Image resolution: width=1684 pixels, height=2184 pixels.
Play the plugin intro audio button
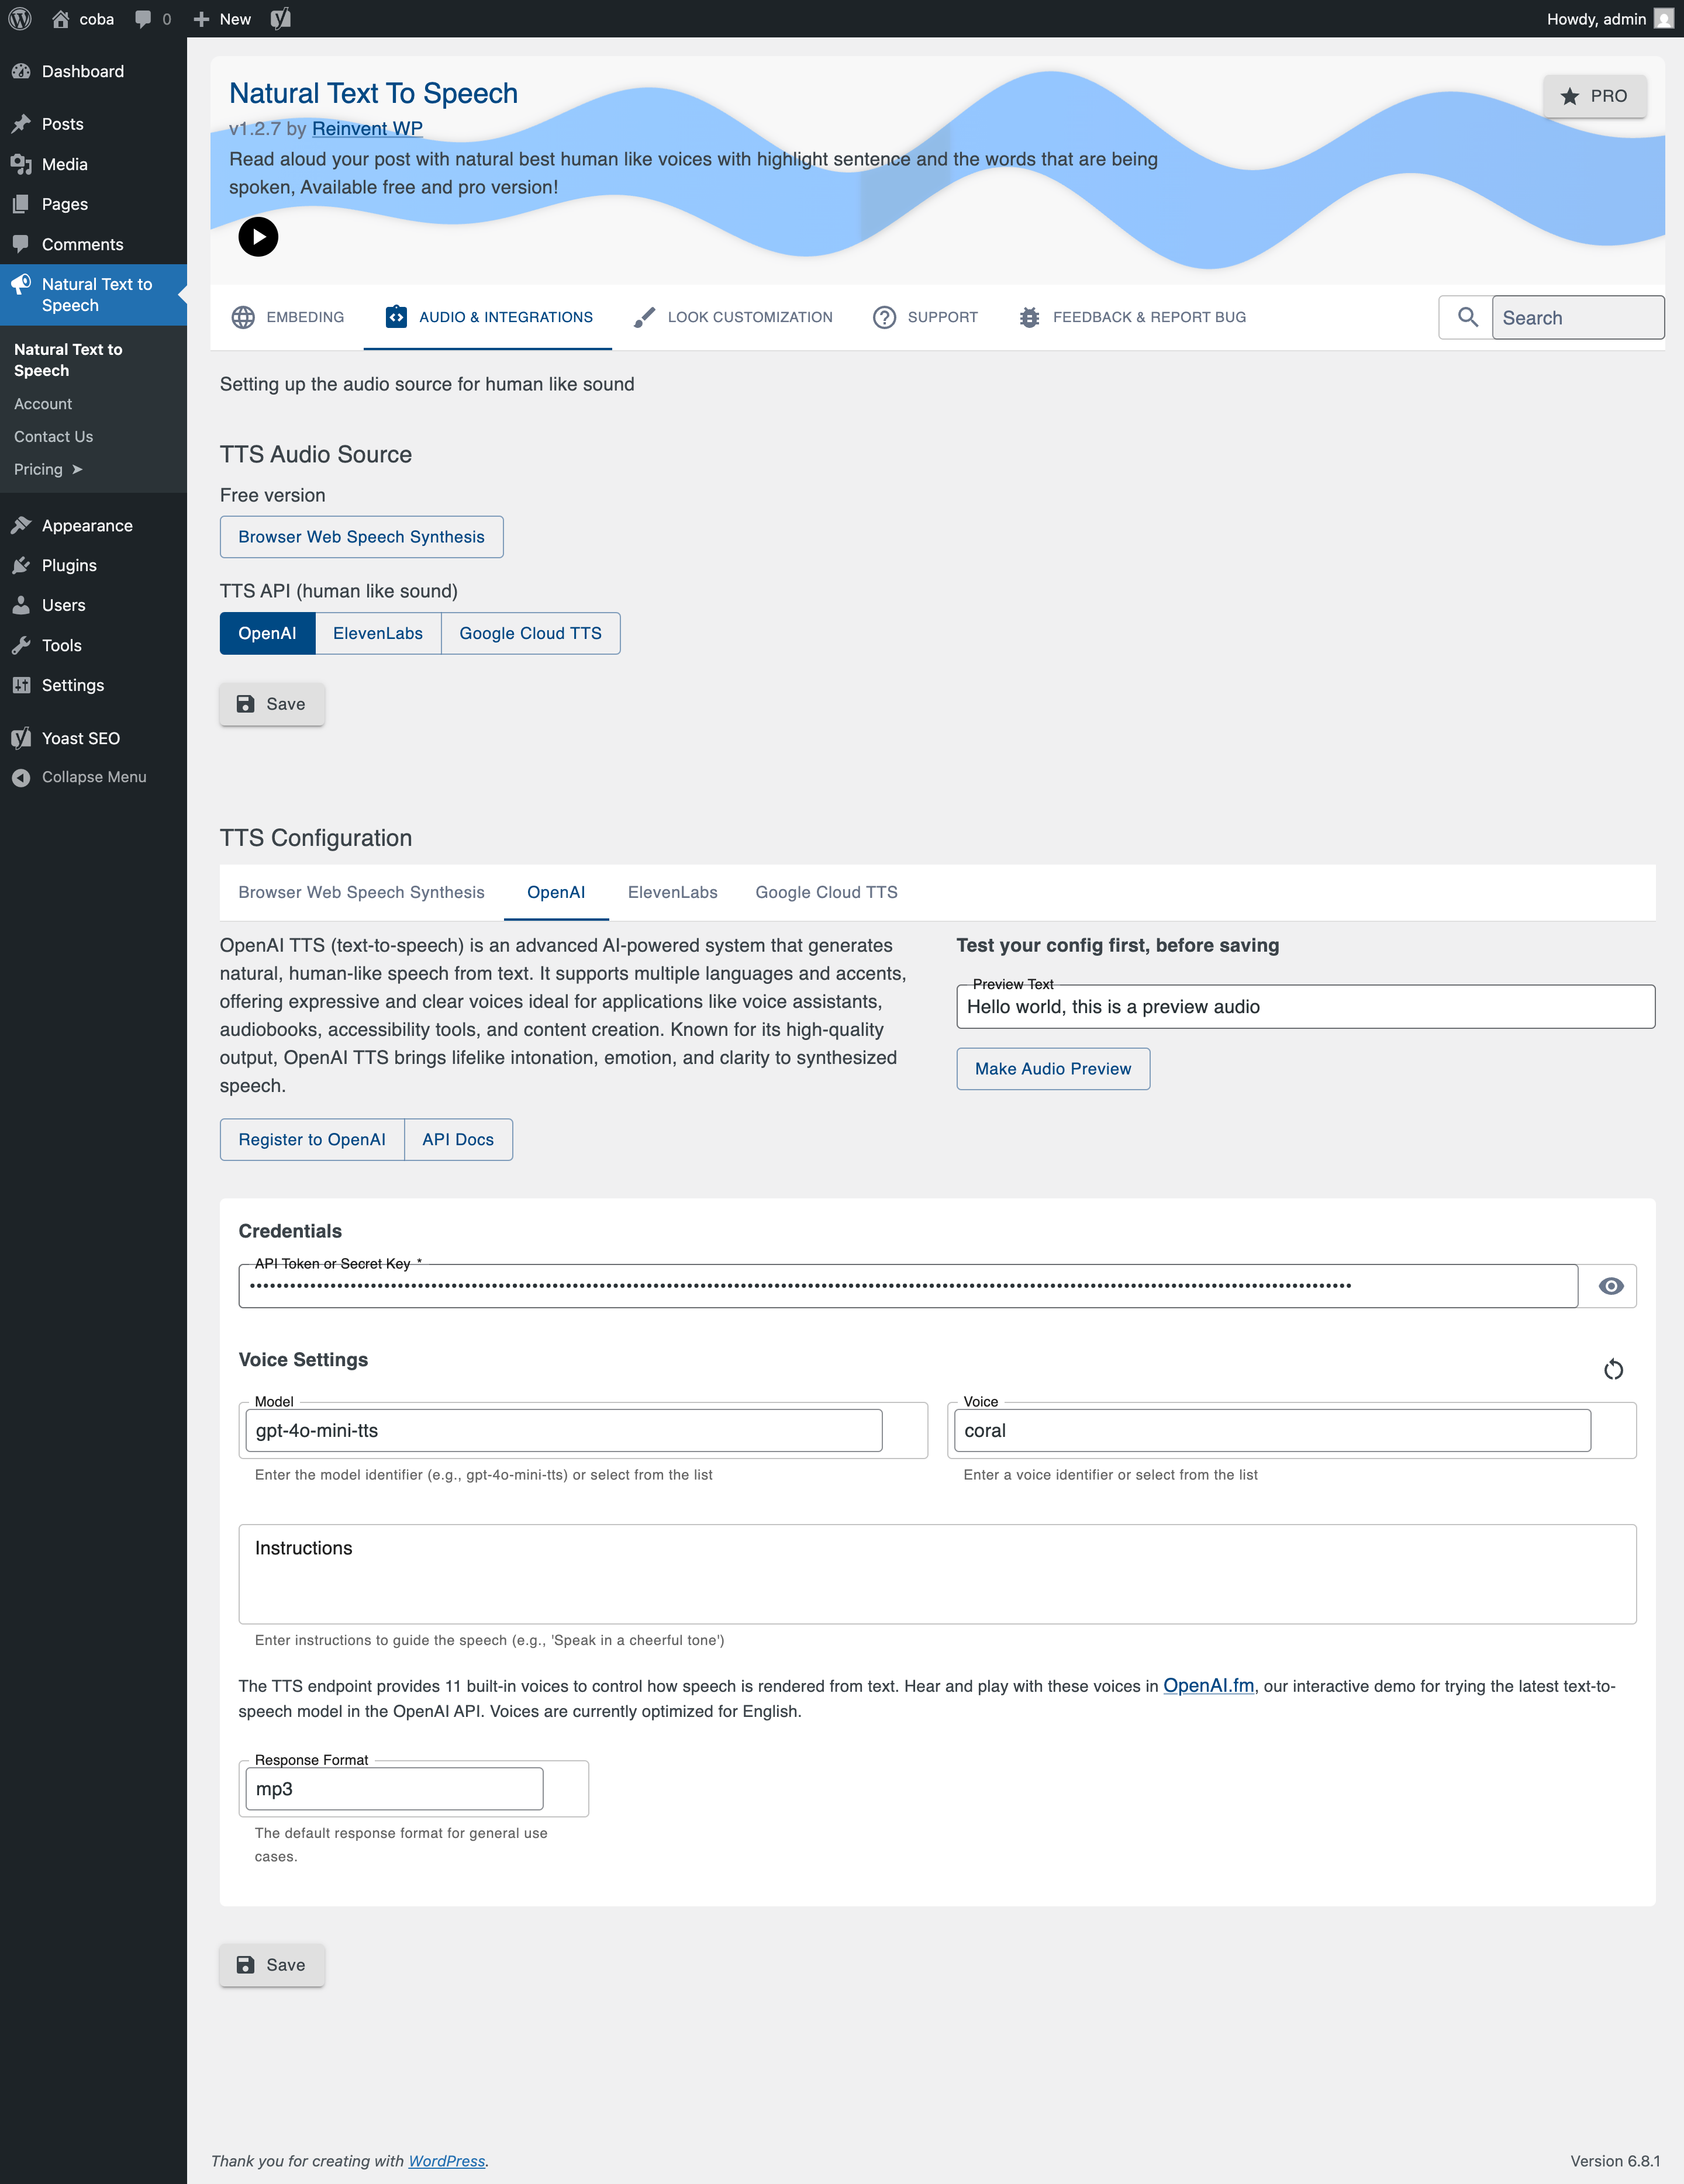pyautogui.click(x=258, y=237)
